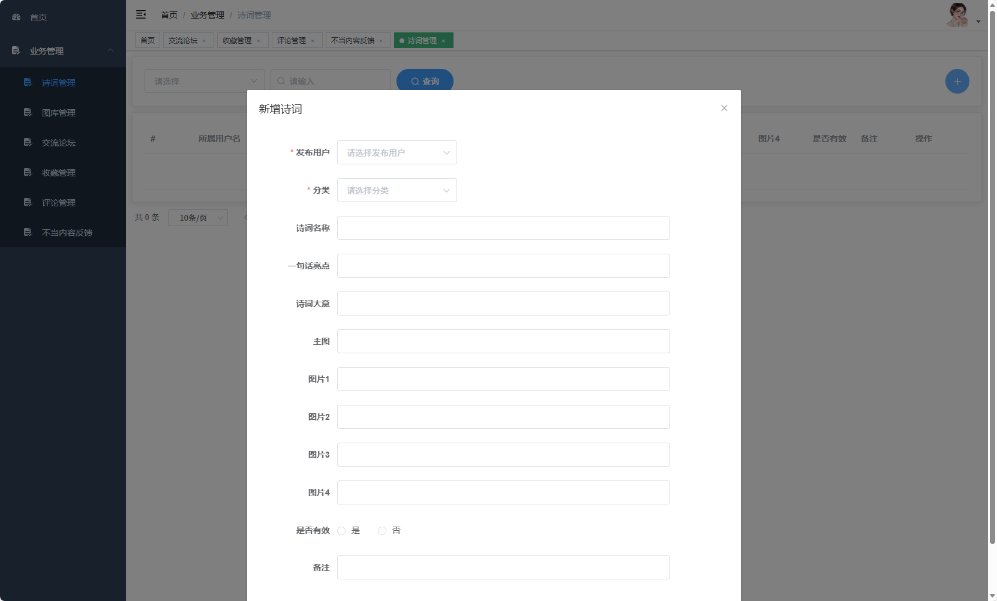
Task: Select the 评论管理 sidebar icon
Action: point(28,202)
